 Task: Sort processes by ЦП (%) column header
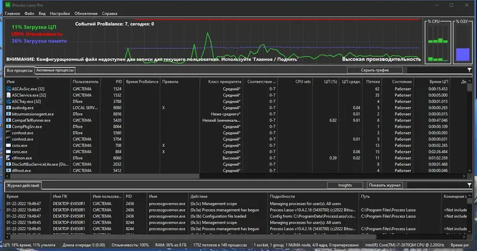(x=329, y=81)
